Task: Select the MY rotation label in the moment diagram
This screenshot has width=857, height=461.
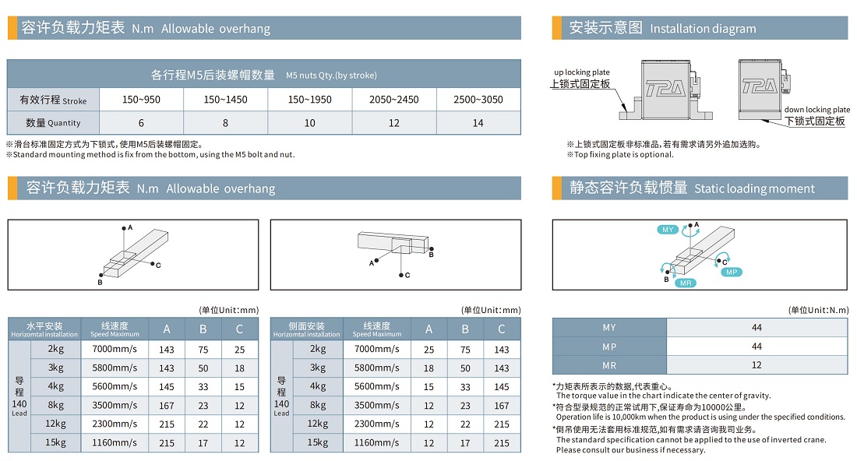Action: tap(668, 230)
